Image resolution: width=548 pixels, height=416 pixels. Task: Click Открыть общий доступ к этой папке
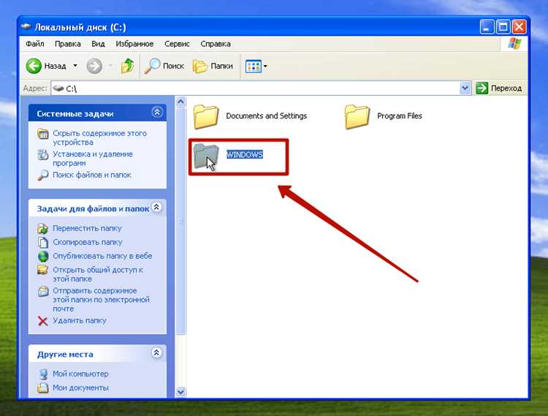pyautogui.click(x=98, y=274)
